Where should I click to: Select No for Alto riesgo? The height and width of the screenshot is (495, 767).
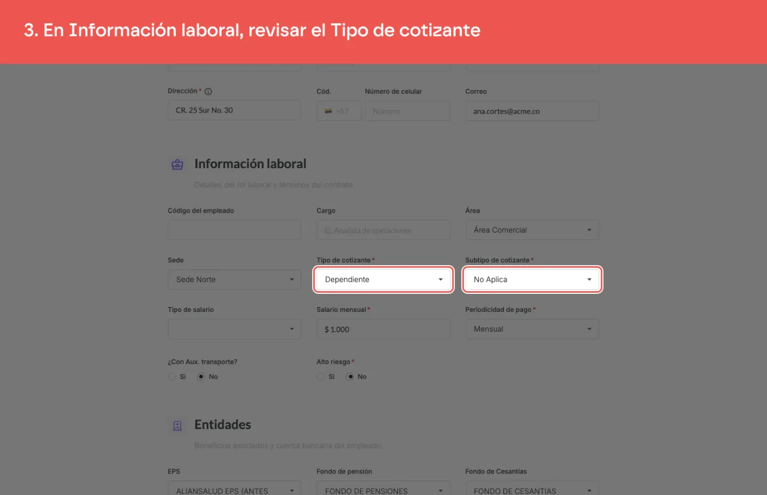point(350,376)
